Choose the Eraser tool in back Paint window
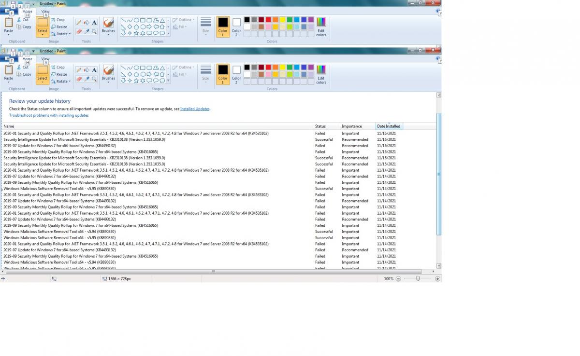 pos(79,32)
